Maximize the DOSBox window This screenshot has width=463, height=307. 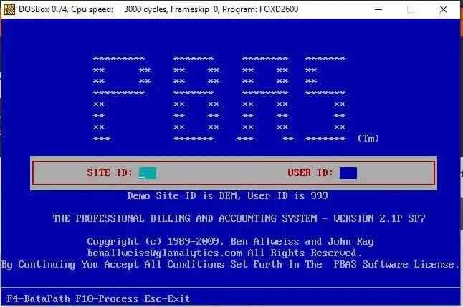click(x=411, y=9)
